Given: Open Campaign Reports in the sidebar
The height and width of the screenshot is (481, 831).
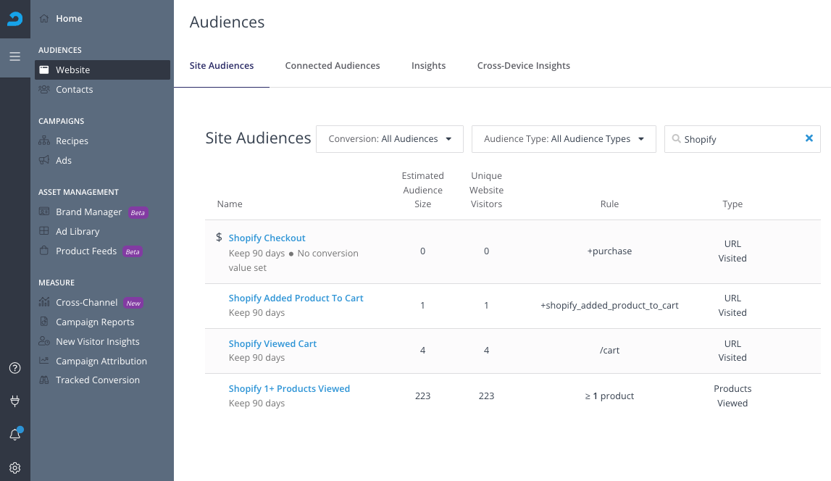Looking at the screenshot, I should [95, 322].
